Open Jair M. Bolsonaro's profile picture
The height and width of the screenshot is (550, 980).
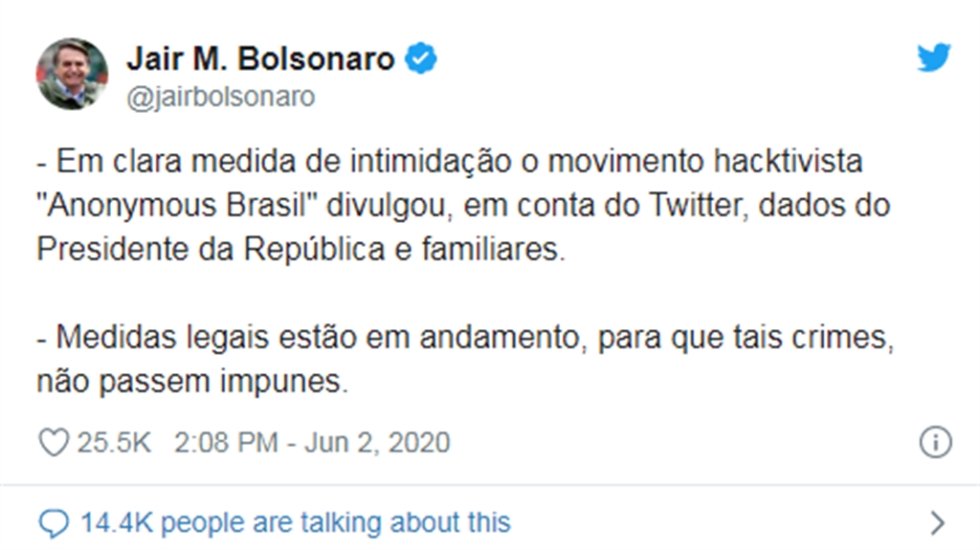(72, 74)
